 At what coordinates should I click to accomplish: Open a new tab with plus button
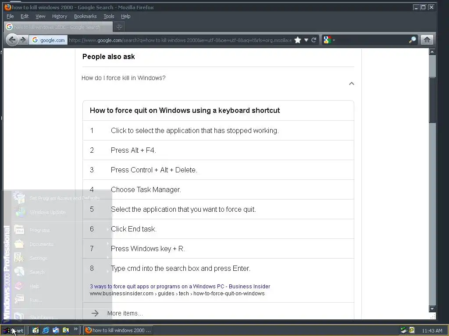(119, 27)
